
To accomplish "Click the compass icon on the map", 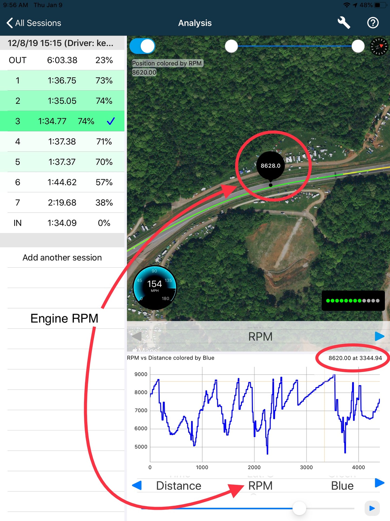I will click(x=379, y=47).
